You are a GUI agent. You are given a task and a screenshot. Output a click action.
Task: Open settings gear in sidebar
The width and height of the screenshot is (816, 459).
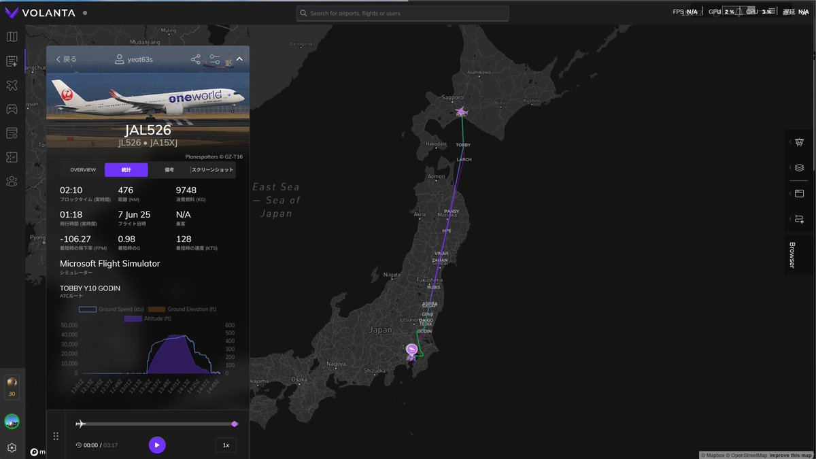[x=12, y=447]
